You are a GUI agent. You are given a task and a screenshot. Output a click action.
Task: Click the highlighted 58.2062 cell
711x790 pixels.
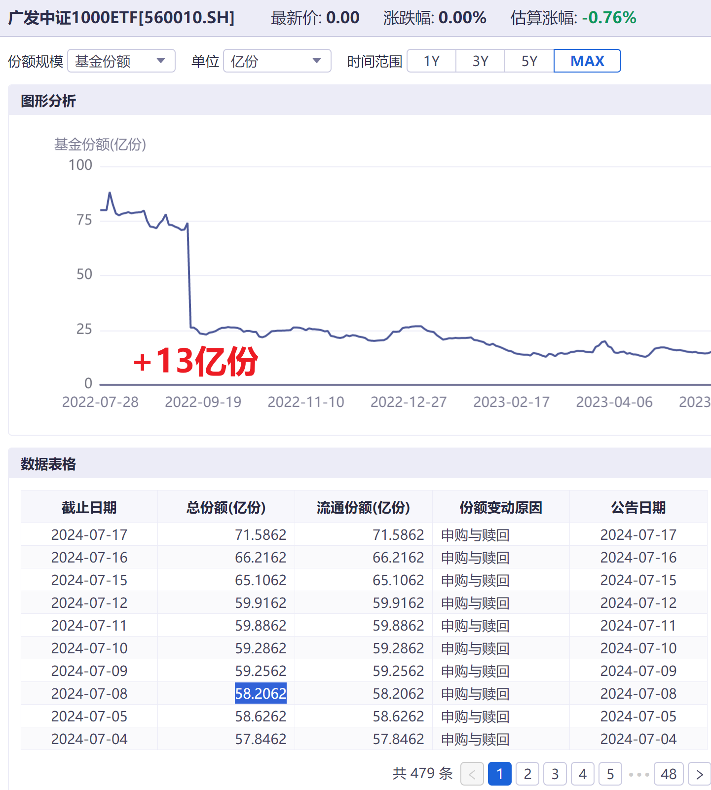click(261, 694)
